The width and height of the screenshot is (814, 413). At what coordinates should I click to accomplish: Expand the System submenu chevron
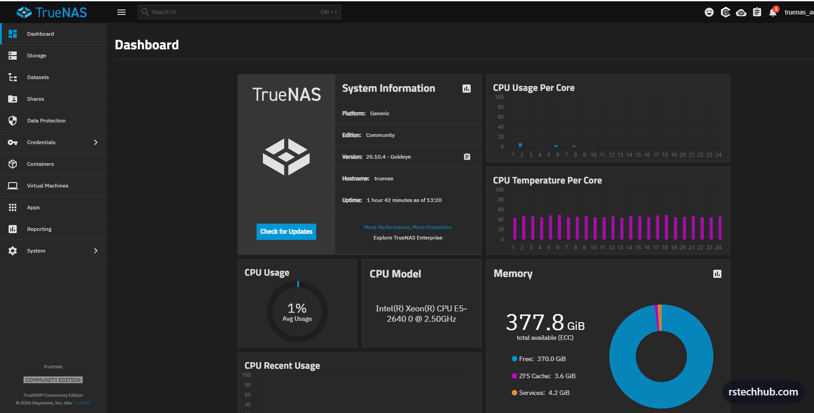(x=96, y=251)
